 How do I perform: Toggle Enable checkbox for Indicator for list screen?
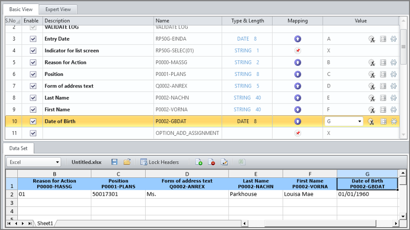[x=33, y=51]
